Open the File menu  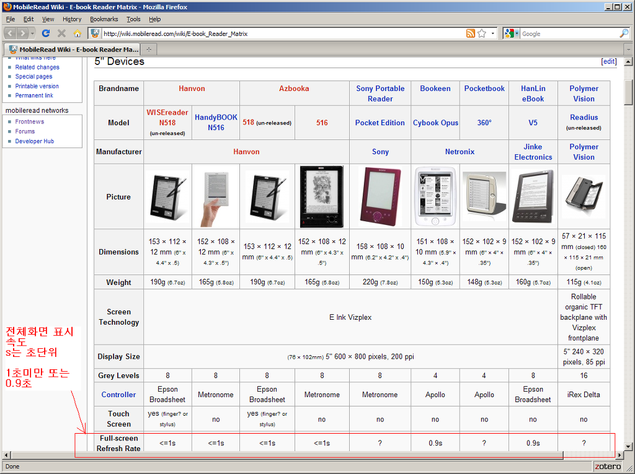click(x=10, y=19)
